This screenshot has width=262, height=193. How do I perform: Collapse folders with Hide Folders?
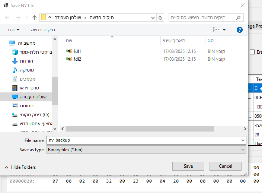(x=21, y=167)
